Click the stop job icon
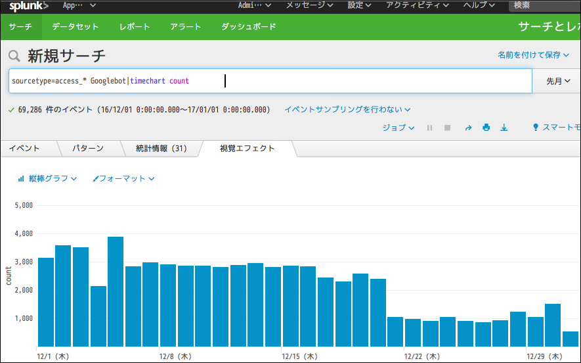 pyautogui.click(x=447, y=128)
